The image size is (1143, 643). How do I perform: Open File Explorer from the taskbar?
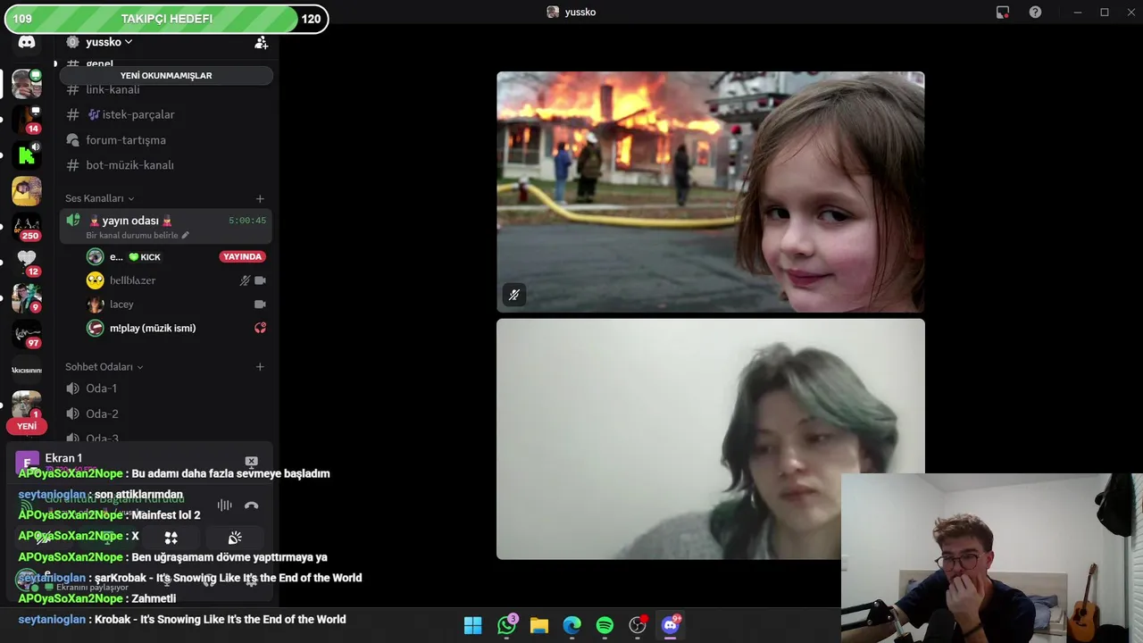click(539, 625)
